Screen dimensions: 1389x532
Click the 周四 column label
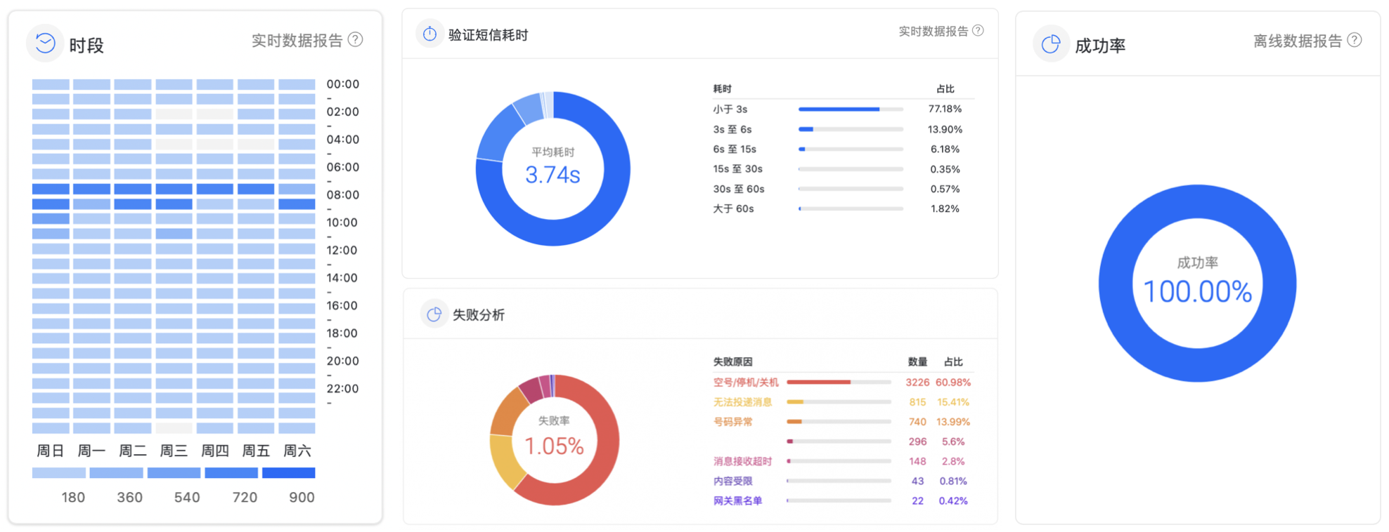point(215,451)
